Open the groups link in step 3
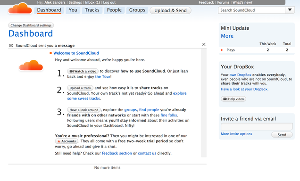The image size is (300, 181). pos(131,110)
